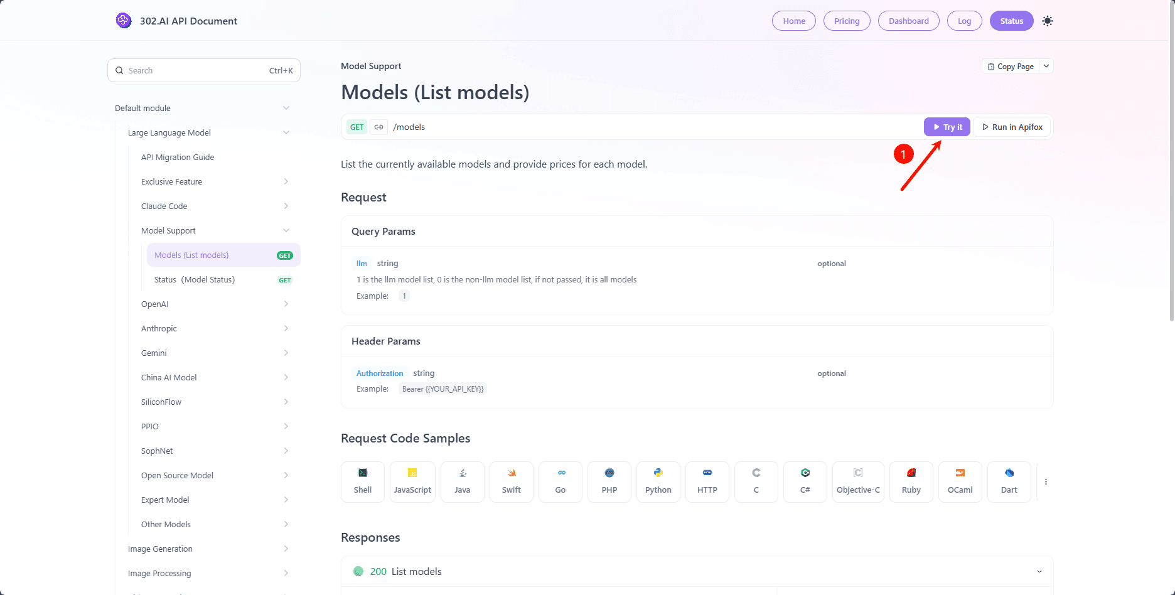Show more code sample languages
This screenshot has width=1175, height=595.
1046,481
